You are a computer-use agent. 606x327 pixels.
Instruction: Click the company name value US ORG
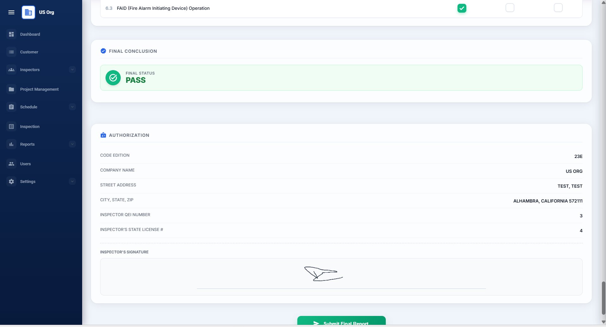(574, 171)
